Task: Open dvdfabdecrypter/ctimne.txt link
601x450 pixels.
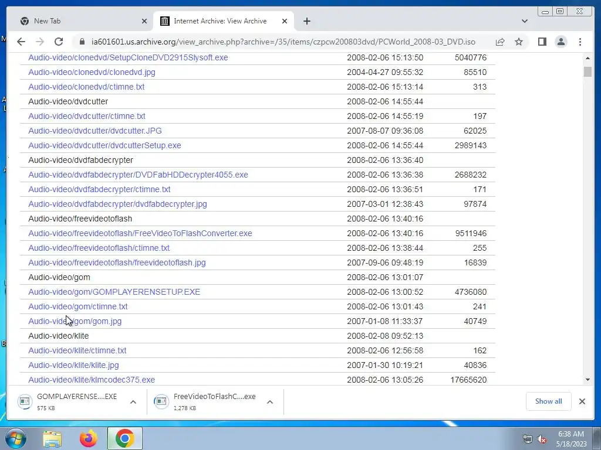Action: click(99, 189)
